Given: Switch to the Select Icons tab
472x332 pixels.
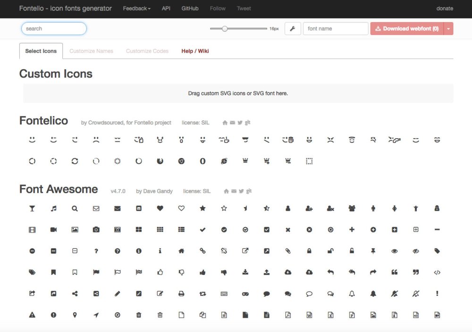Looking at the screenshot, I should 41,51.
